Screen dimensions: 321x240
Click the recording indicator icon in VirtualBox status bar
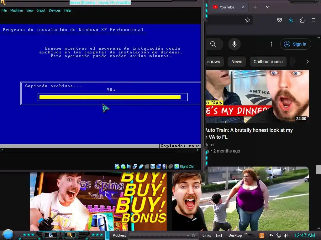(x=159, y=167)
